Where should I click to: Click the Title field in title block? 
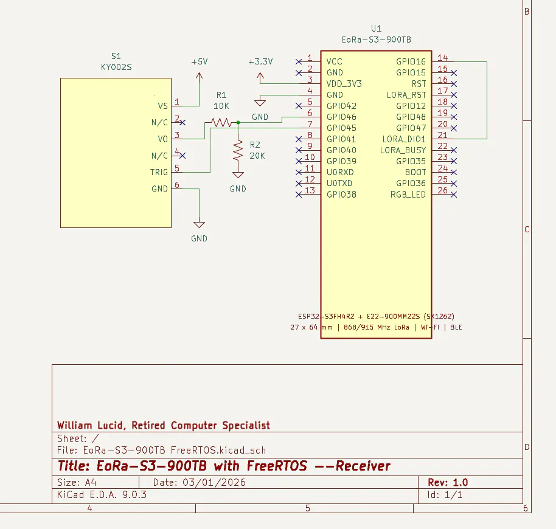pyautogui.click(x=224, y=466)
